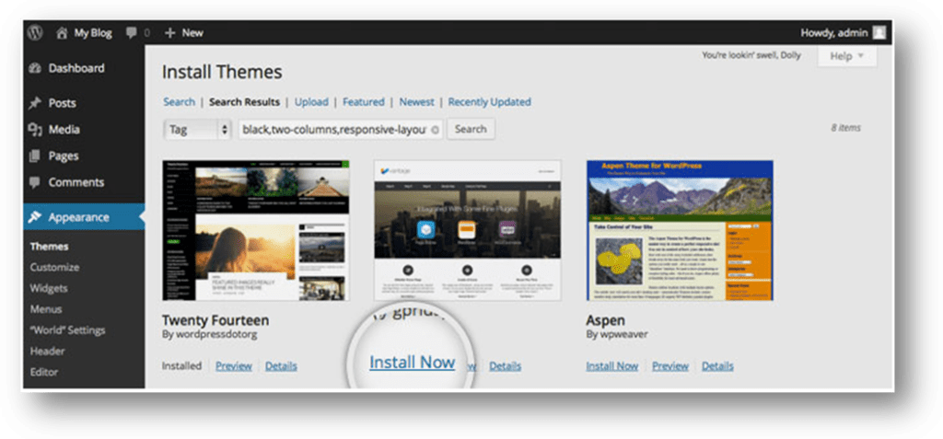Open the Tag search type dropdown
The height and width of the screenshot is (439, 943).
pyautogui.click(x=198, y=129)
